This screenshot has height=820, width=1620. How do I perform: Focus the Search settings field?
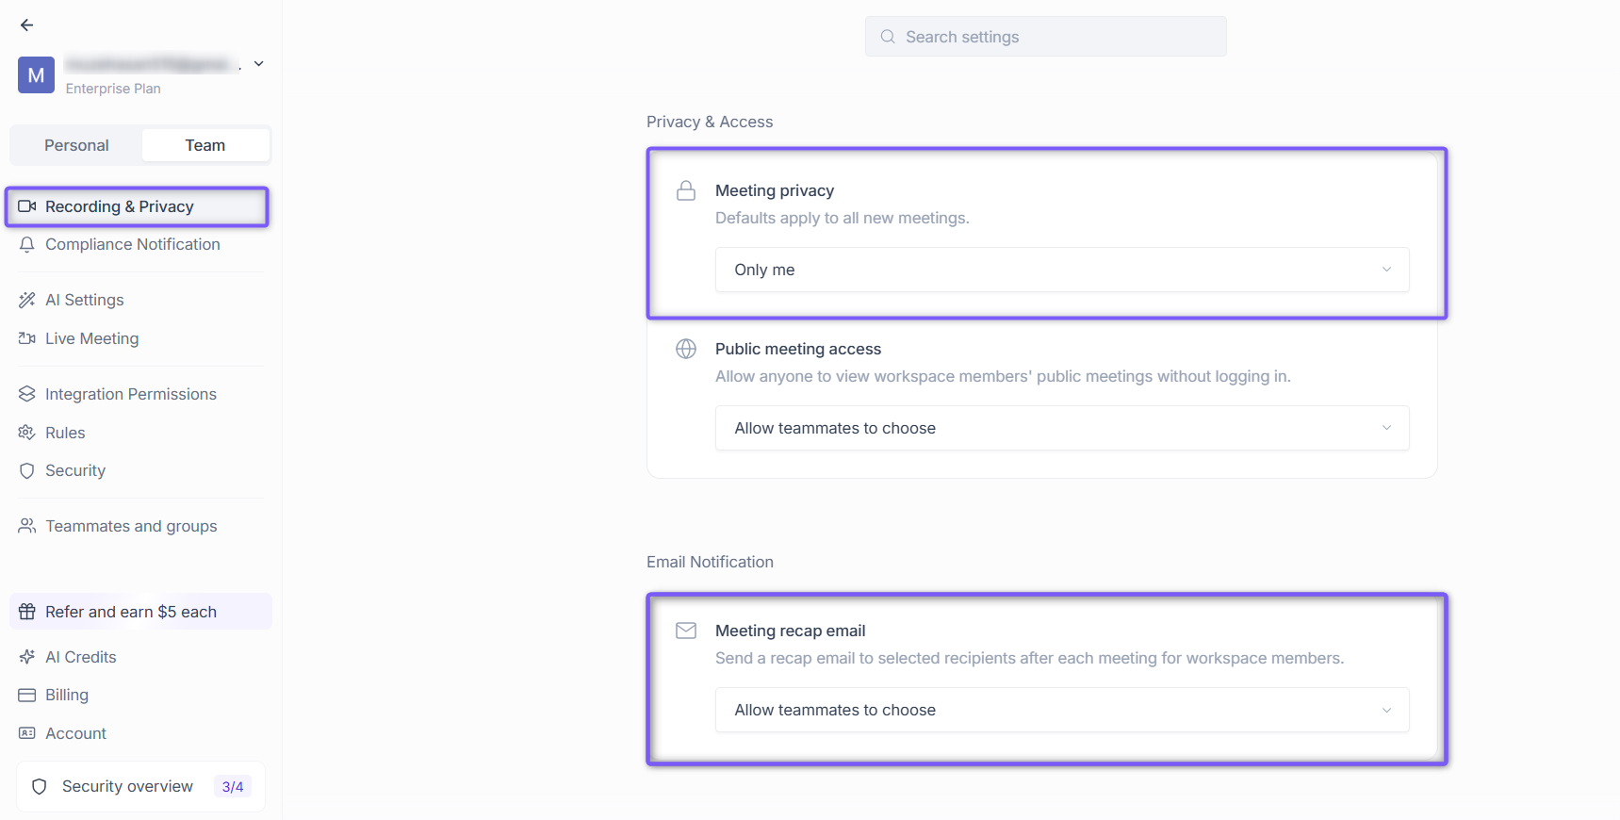tap(1046, 37)
